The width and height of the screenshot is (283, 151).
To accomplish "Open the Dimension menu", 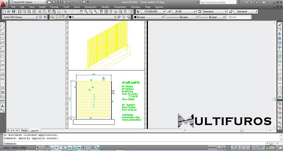I will click(90, 7).
